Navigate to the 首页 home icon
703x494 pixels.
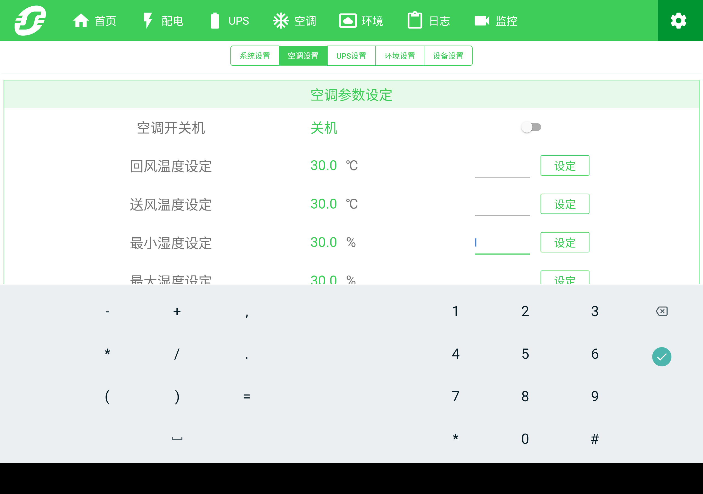pyautogui.click(x=81, y=20)
